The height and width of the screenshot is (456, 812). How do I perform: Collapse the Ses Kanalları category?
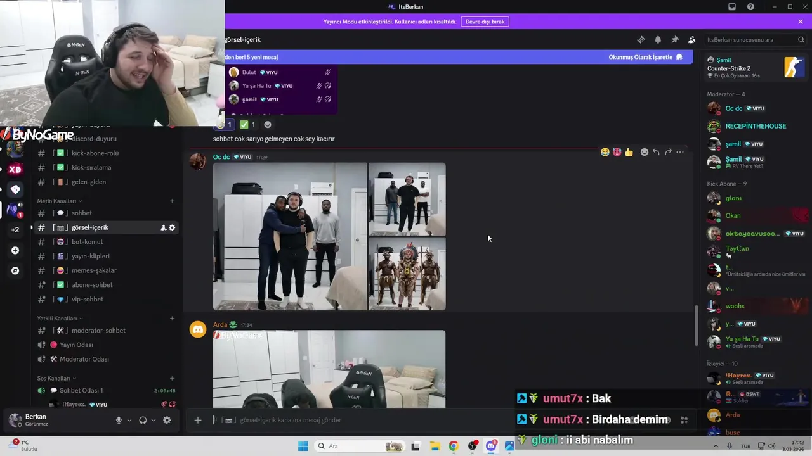pos(56,379)
